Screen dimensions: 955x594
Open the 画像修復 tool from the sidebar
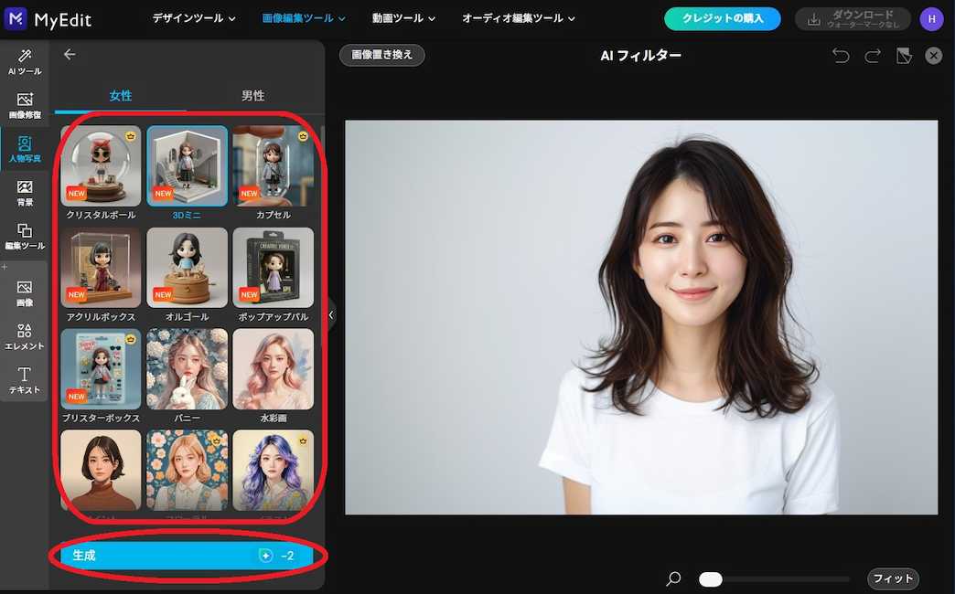click(x=23, y=102)
